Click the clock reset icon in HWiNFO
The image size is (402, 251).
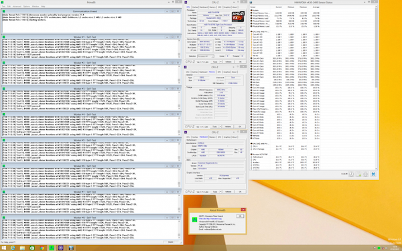click(x=351, y=174)
